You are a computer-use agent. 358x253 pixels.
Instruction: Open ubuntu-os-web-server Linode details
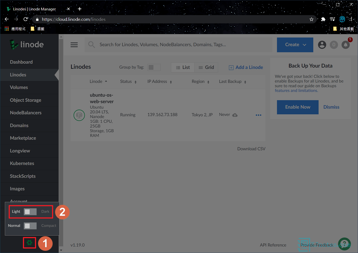pos(102,98)
